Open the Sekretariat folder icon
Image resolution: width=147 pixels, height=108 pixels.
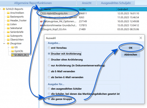pyautogui.click(x=8, y=28)
